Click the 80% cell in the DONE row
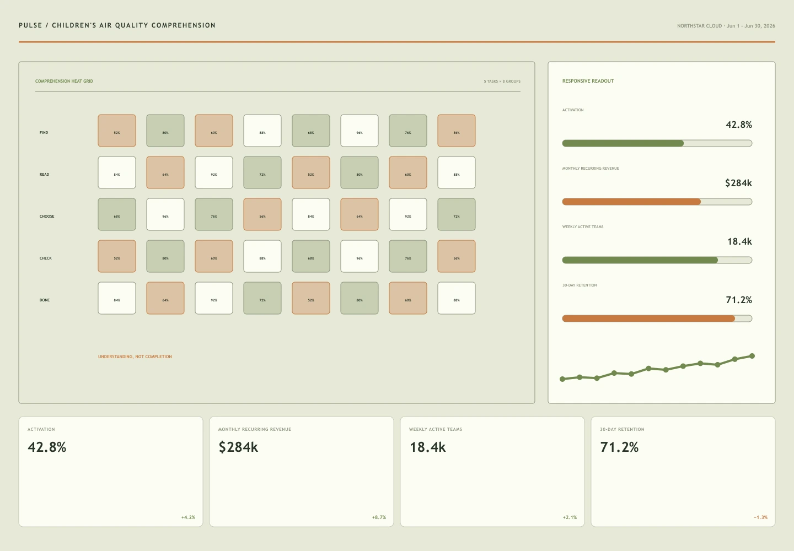The image size is (794, 551). click(360, 298)
